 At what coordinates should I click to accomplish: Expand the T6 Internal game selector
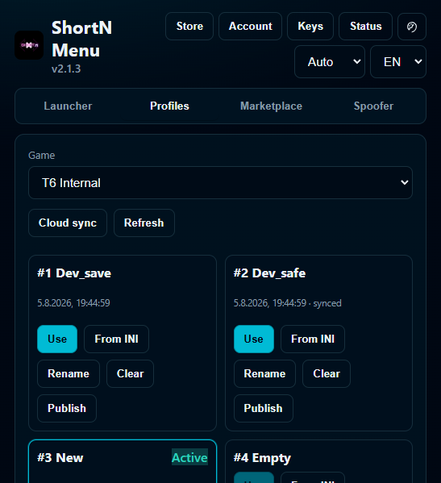click(220, 183)
